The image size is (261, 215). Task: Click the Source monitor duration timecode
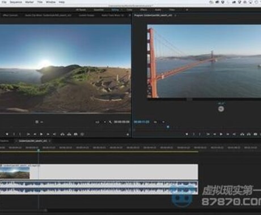(x=121, y=122)
